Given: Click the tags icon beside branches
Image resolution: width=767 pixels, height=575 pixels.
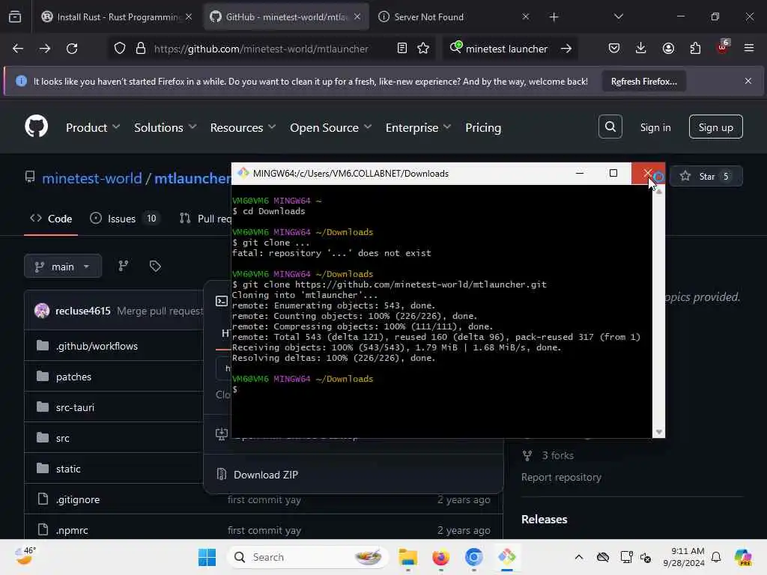Looking at the screenshot, I should click(155, 266).
